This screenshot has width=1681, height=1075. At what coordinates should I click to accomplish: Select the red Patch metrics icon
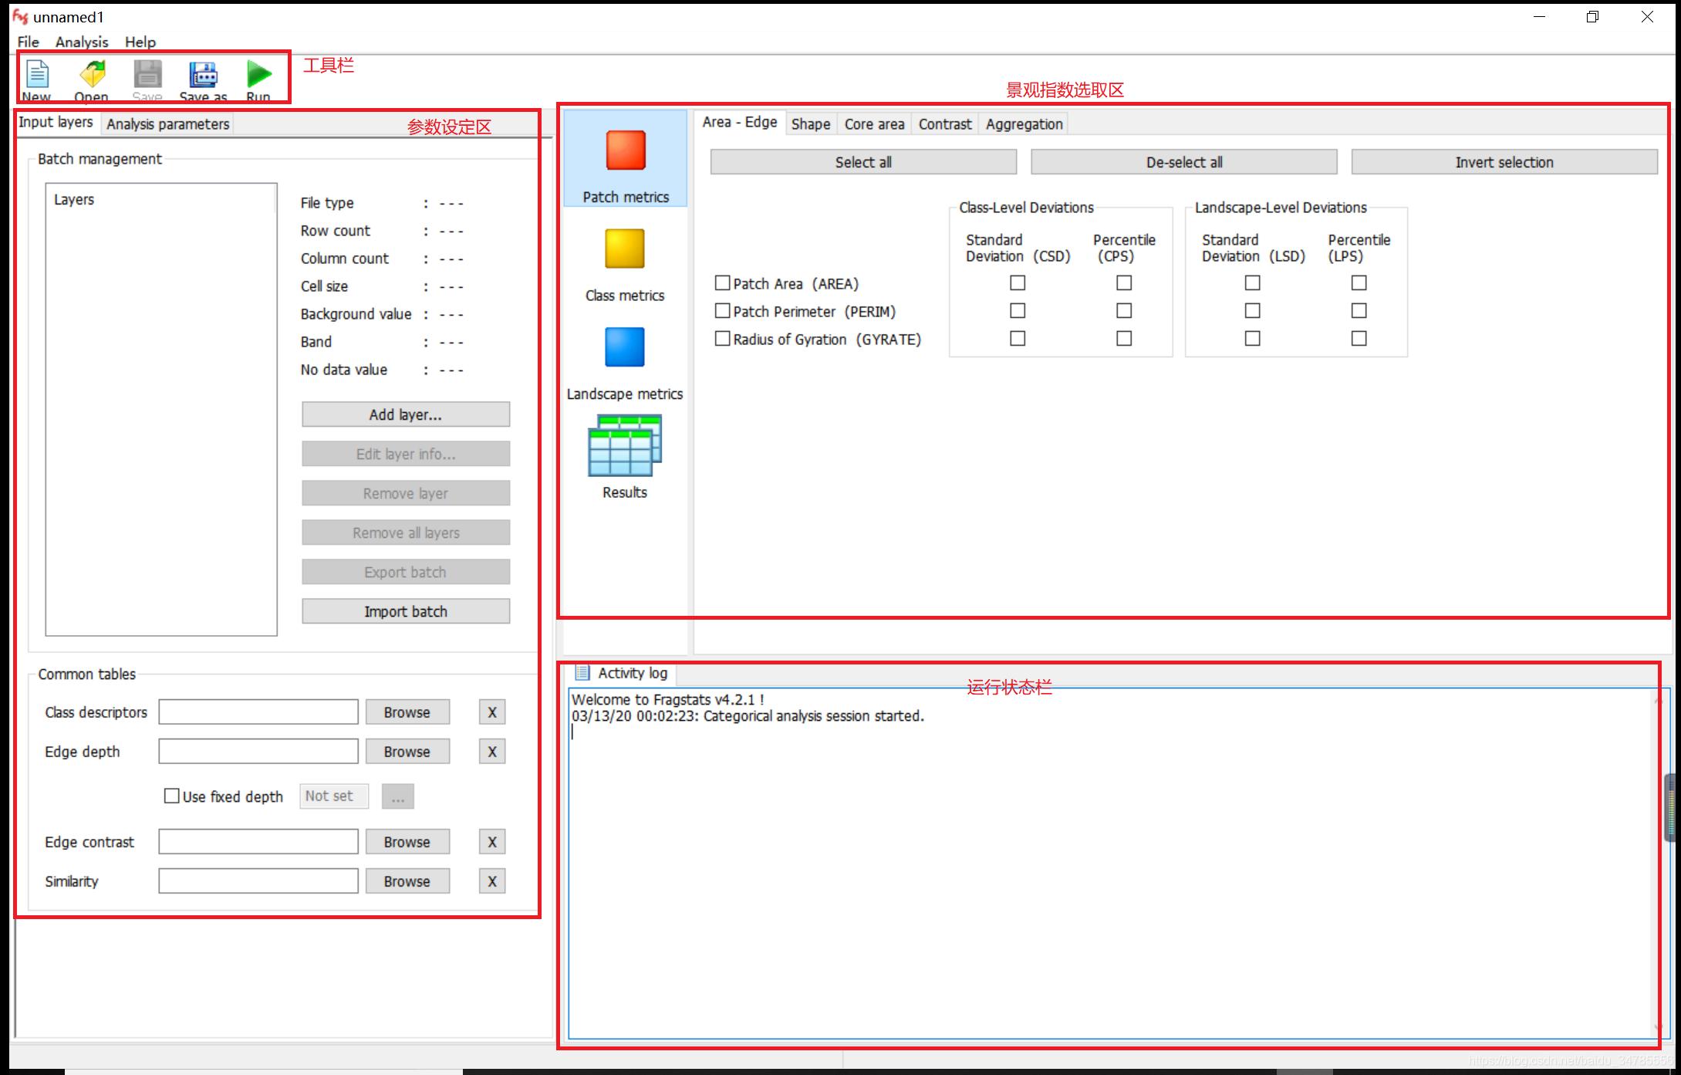pyautogui.click(x=625, y=150)
